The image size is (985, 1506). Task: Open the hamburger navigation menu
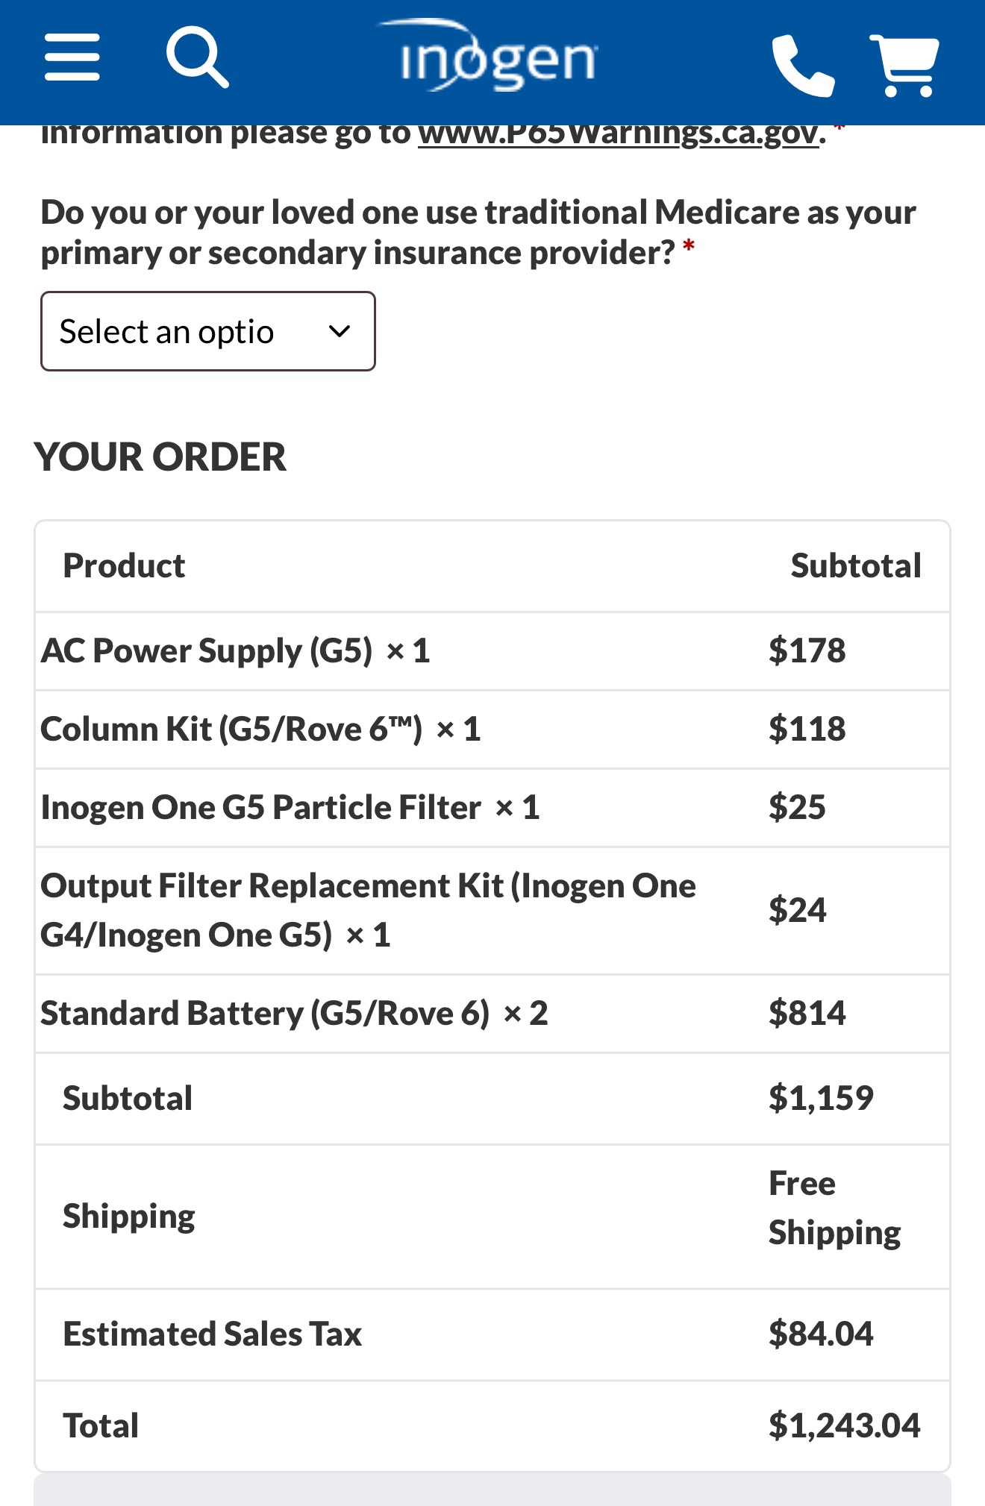(72, 57)
